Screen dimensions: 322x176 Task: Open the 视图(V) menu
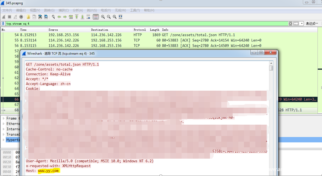coord(35,10)
